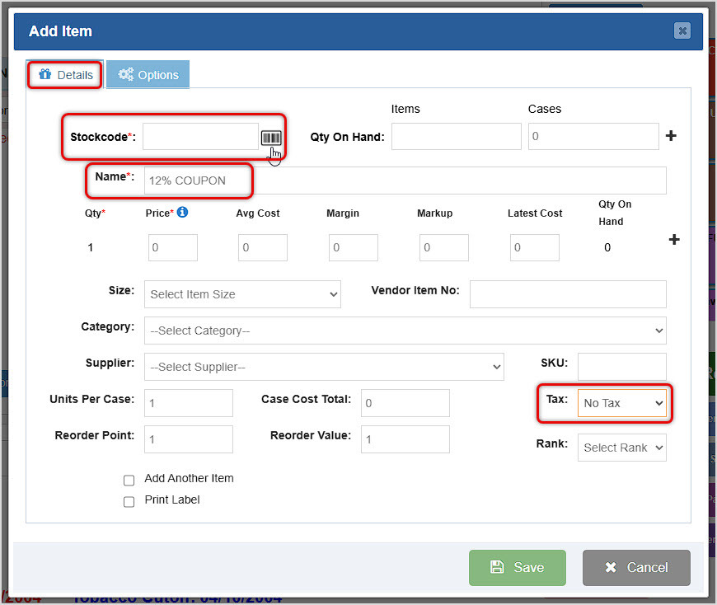Enable the Add Another Item checkbox
717x605 pixels.
point(129,480)
